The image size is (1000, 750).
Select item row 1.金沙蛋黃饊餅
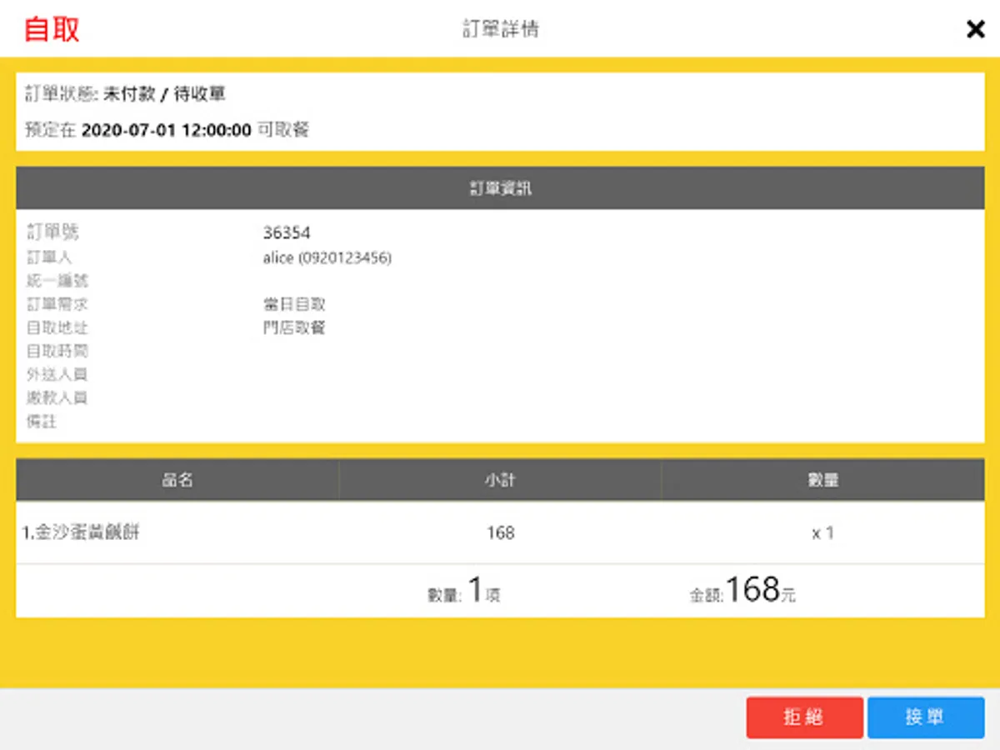500,532
